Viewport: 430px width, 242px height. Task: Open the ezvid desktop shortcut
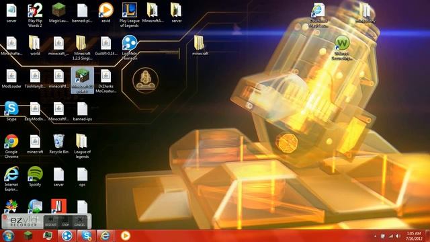coord(105,13)
